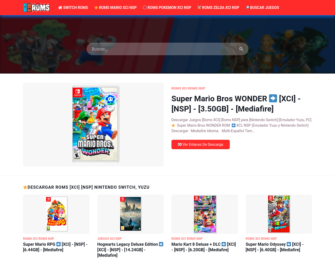Click the eyes icon on download button
335x268 pixels.
point(180,144)
